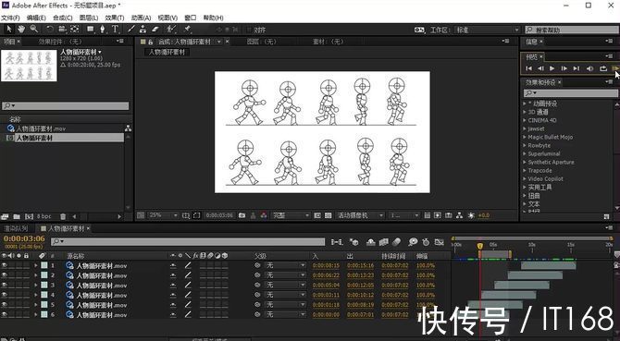Viewport: 620px width, 341px height.
Task: Jump to last frame in Preview panel
Action: (577, 68)
